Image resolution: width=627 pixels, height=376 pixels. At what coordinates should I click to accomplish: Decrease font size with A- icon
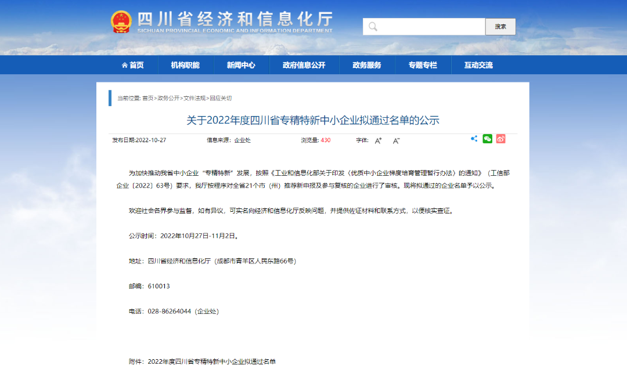pos(397,140)
